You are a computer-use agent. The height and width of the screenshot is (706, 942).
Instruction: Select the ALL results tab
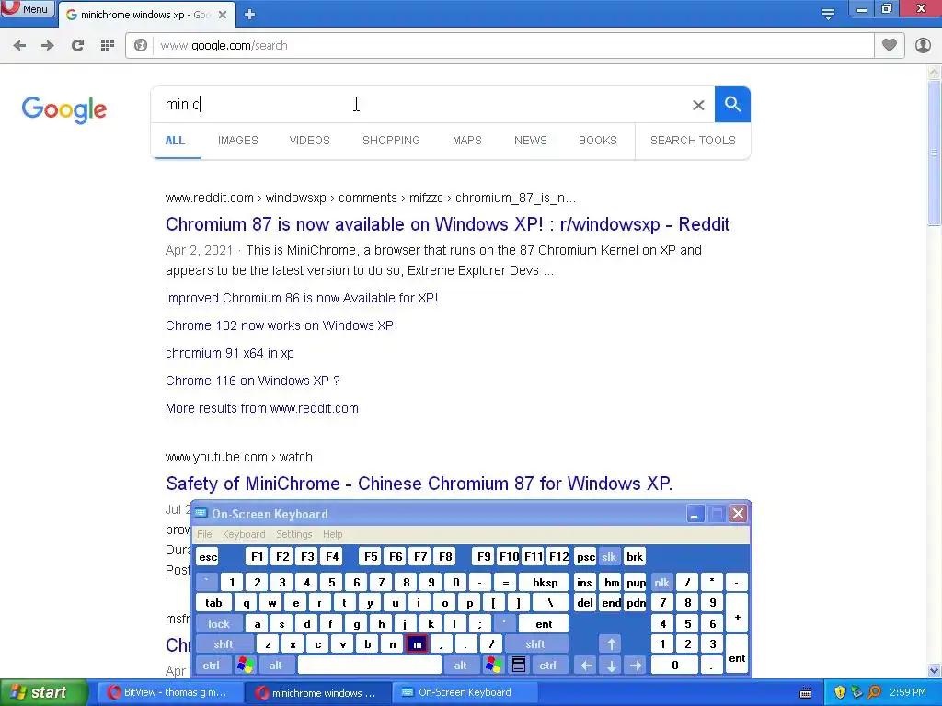[x=175, y=141]
